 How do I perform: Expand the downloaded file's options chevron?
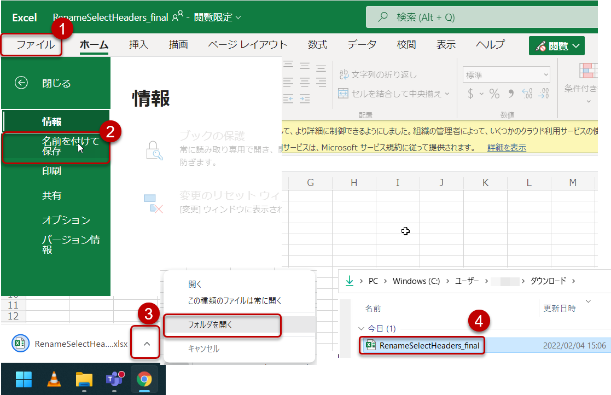tap(145, 343)
